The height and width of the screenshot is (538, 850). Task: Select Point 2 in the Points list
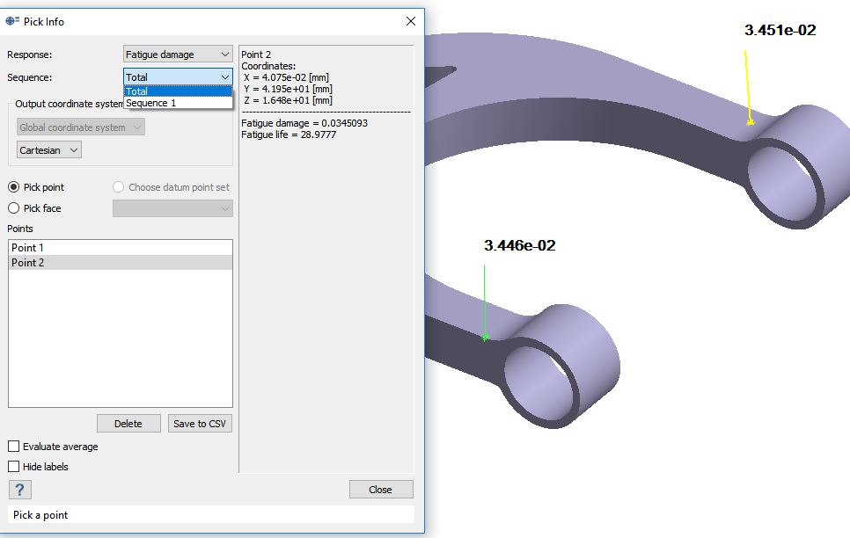tap(28, 263)
